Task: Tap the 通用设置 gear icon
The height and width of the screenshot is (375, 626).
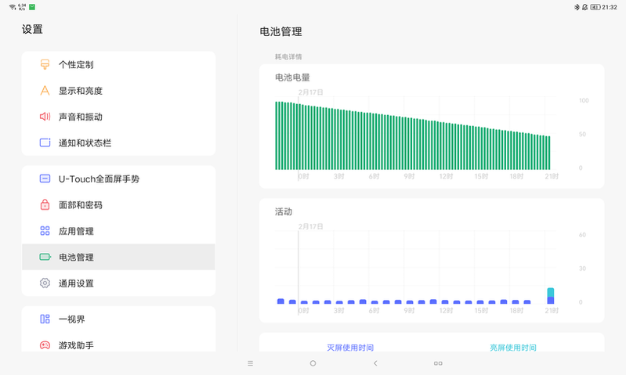Action: 45,283
